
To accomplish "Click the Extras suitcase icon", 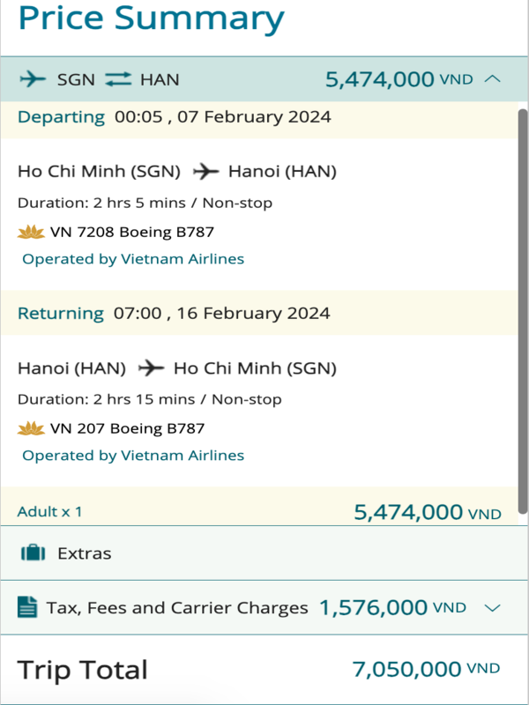I will [x=33, y=553].
